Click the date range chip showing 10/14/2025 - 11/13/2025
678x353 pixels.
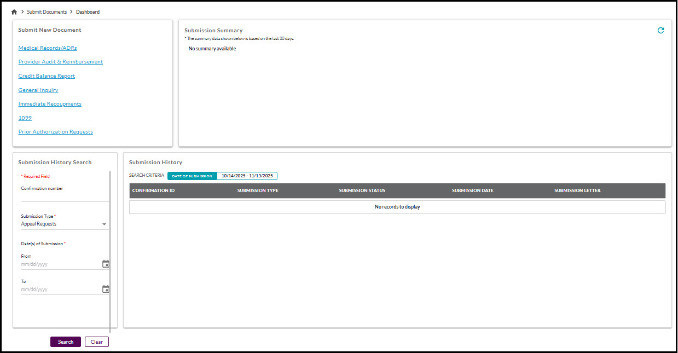click(x=248, y=176)
